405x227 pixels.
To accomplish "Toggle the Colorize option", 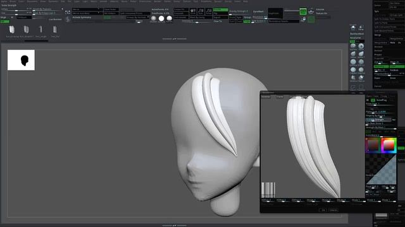I will tap(320, 9).
